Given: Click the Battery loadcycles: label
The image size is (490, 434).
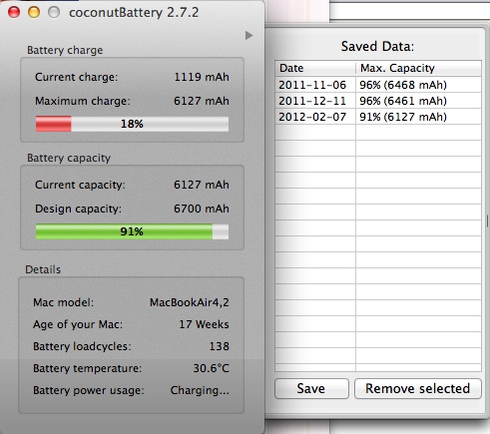Looking at the screenshot, I should [82, 346].
